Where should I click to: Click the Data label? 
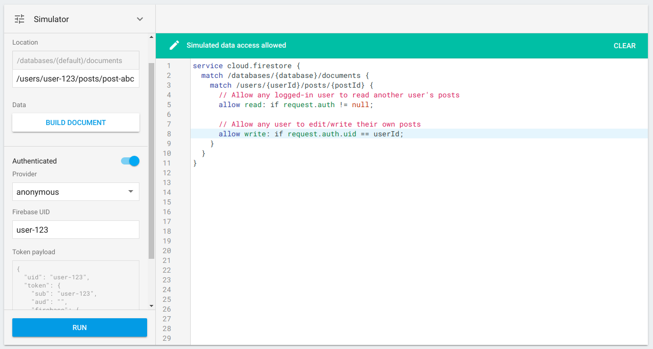(19, 105)
